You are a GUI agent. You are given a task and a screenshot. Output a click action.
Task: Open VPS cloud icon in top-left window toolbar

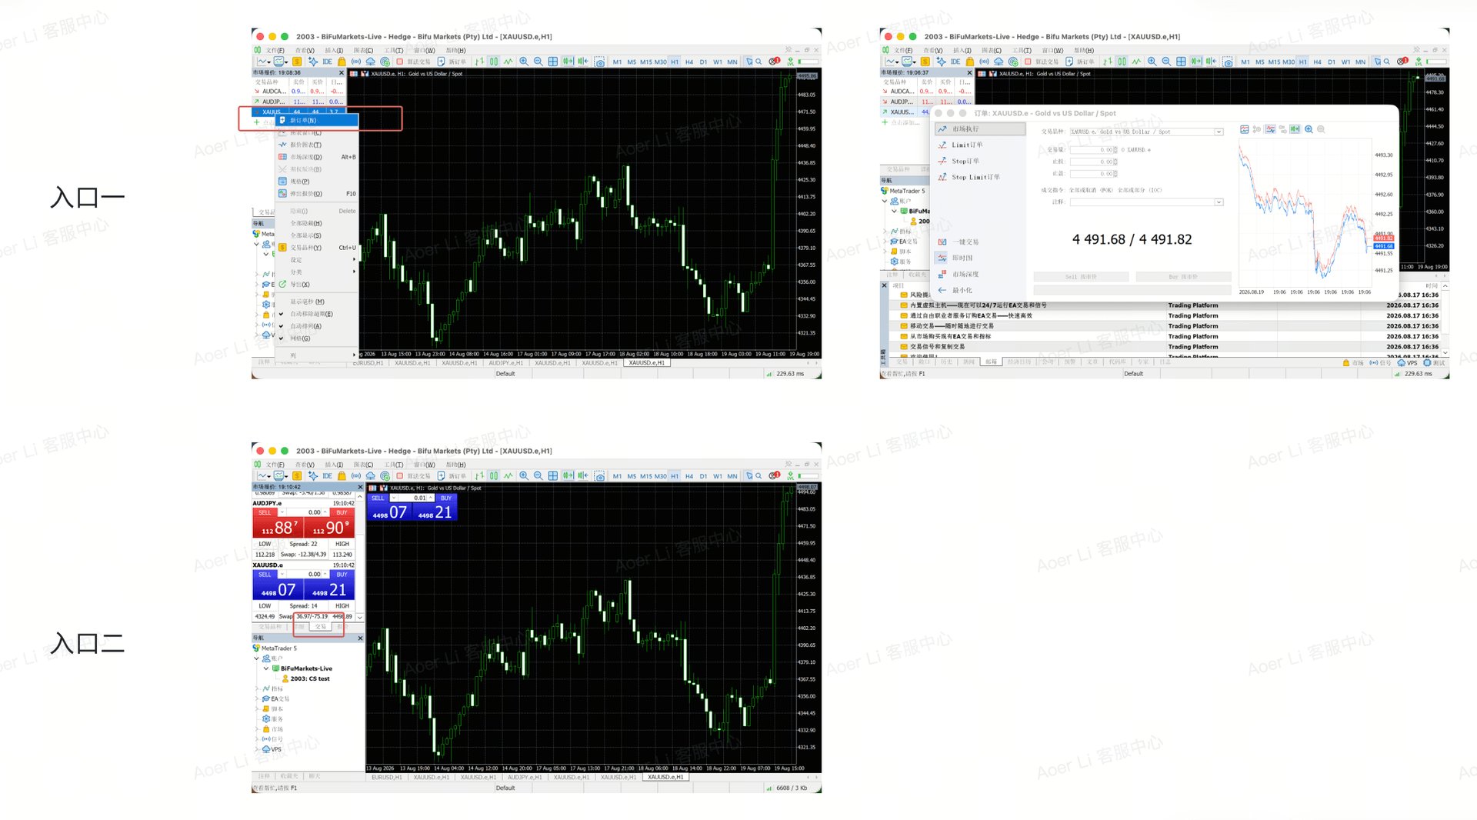(371, 62)
